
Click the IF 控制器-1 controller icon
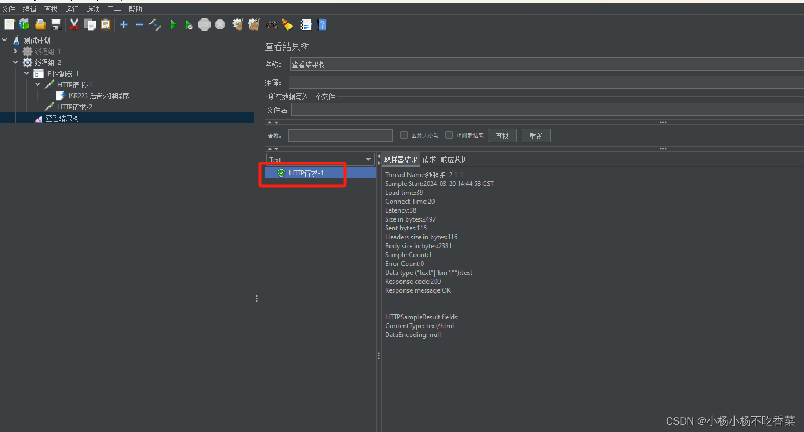click(38, 73)
